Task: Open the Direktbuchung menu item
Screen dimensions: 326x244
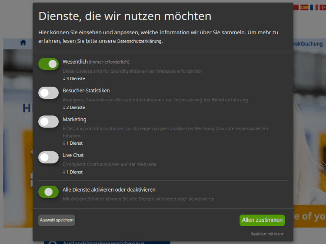Action: tap(308, 44)
